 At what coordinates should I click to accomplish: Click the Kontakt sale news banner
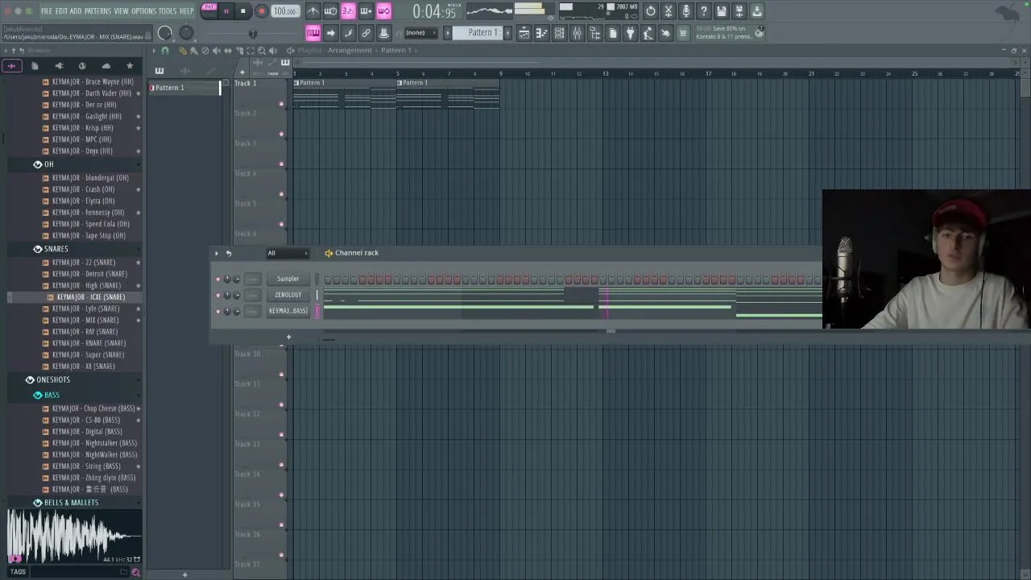pyautogui.click(x=730, y=33)
